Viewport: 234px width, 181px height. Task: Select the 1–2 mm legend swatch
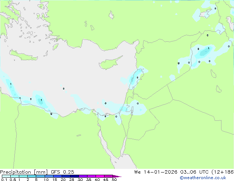(23, 176)
